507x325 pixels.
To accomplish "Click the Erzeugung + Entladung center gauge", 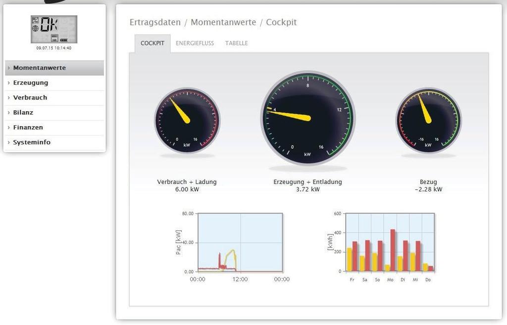I will pyautogui.click(x=307, y=118).
